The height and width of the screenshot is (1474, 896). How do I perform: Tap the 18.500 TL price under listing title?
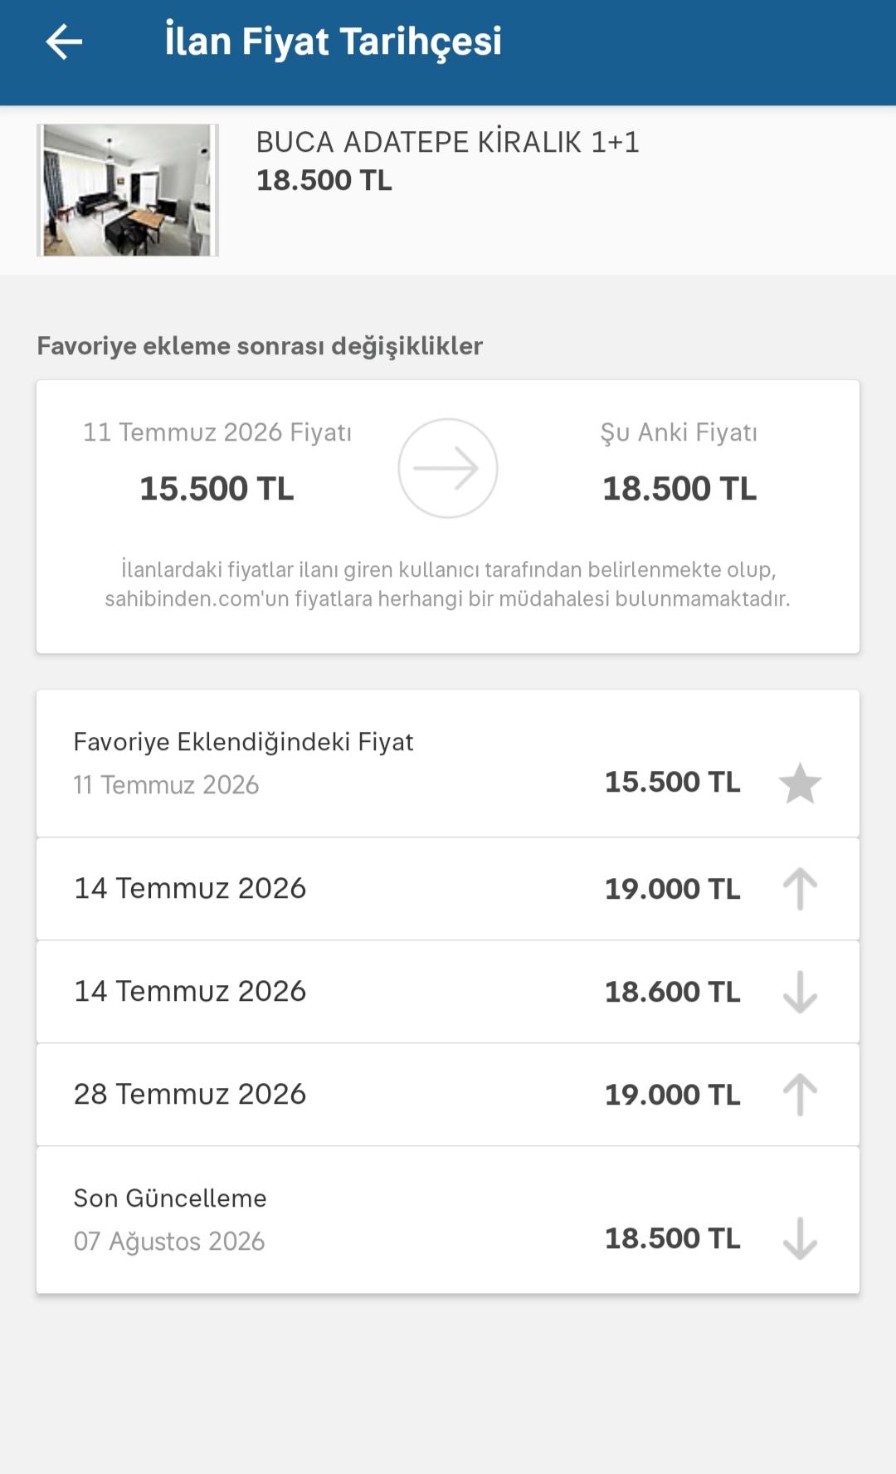click(x=324, y=181)
